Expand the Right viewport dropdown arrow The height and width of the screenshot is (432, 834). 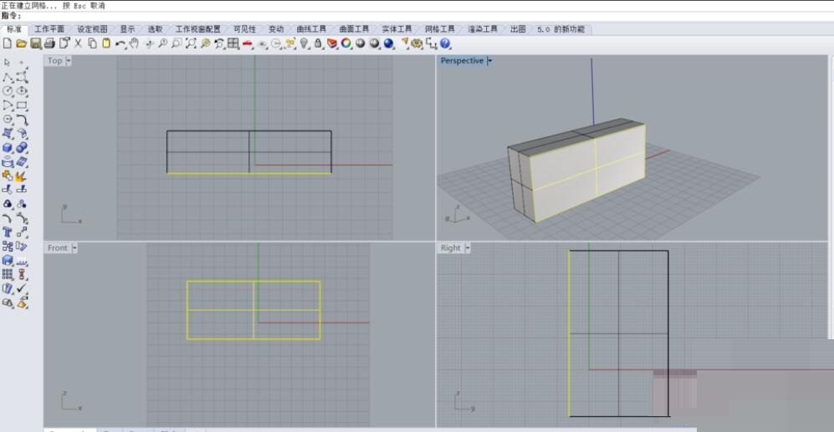pos(468,248)
